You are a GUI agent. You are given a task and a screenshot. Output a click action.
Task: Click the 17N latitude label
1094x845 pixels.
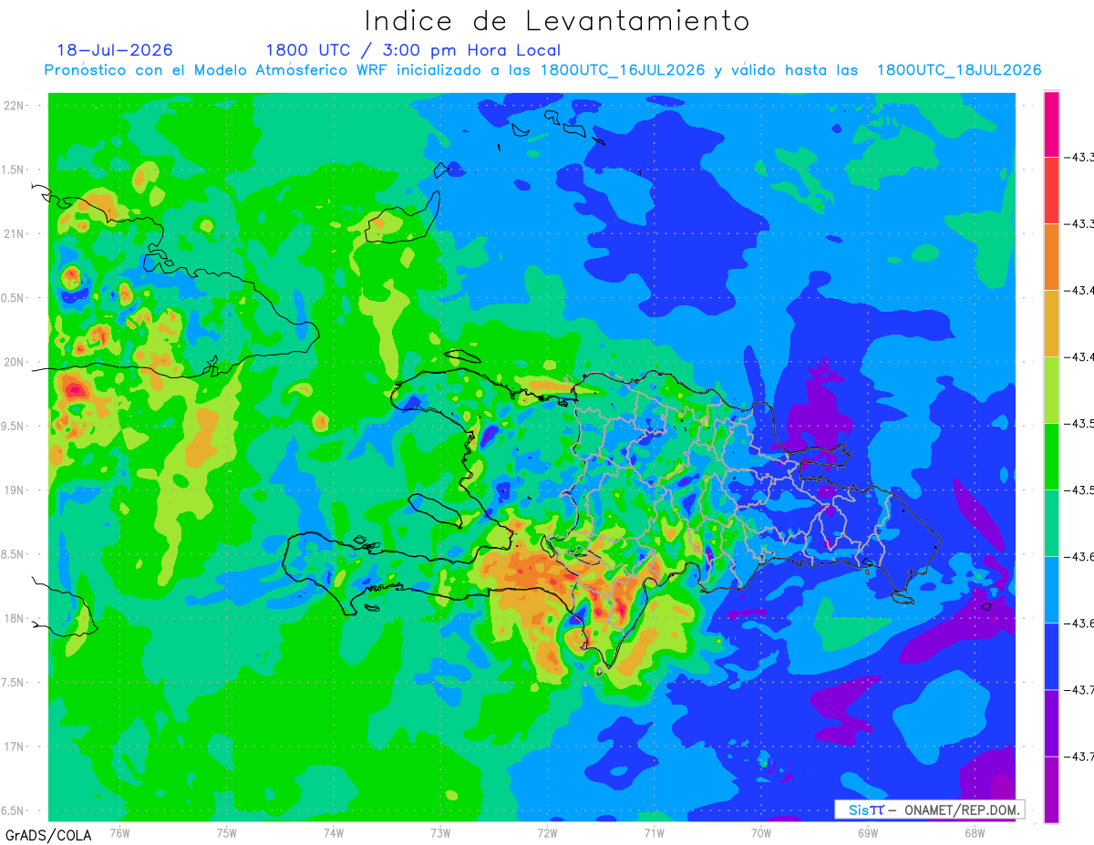tap(15, 747)
